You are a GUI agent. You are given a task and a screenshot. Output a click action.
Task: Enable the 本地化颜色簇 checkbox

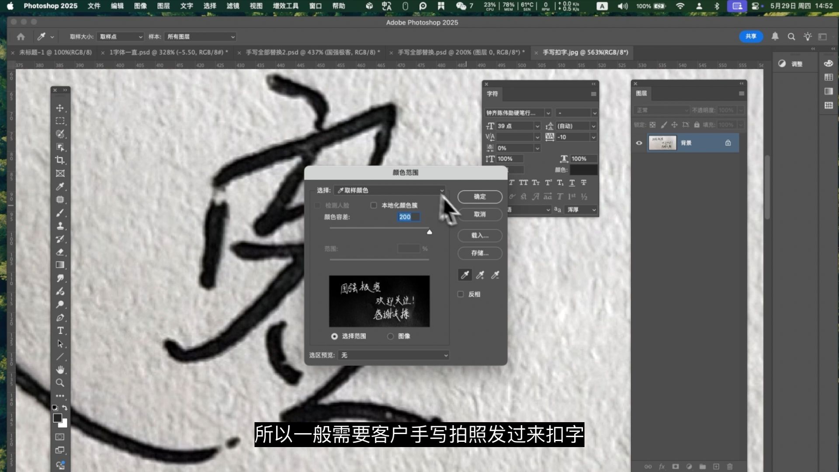(374, 205)
